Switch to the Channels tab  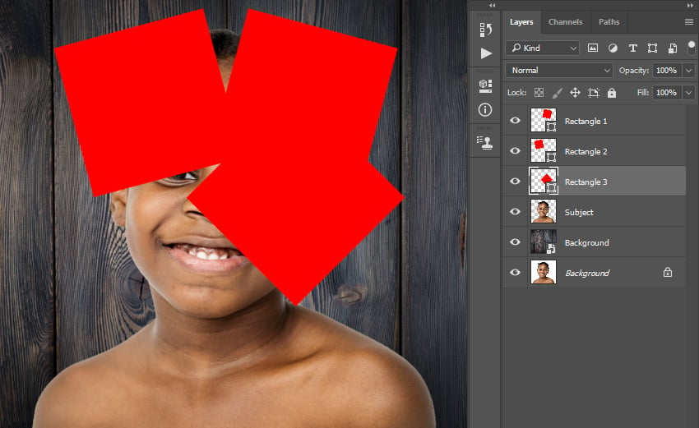pos(565,22)
